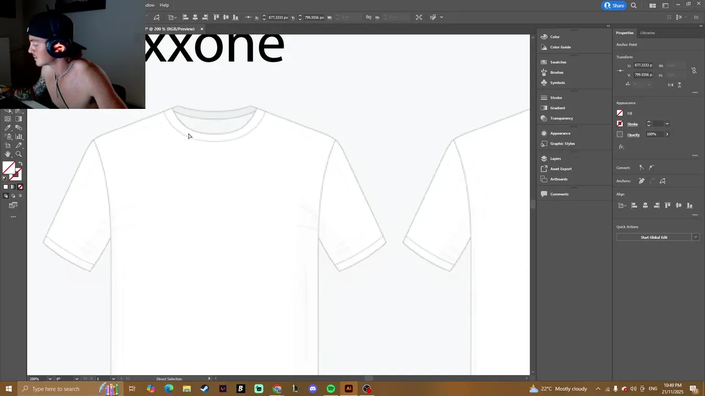
Task: Show more Transform options
Action: click(695, 92)
